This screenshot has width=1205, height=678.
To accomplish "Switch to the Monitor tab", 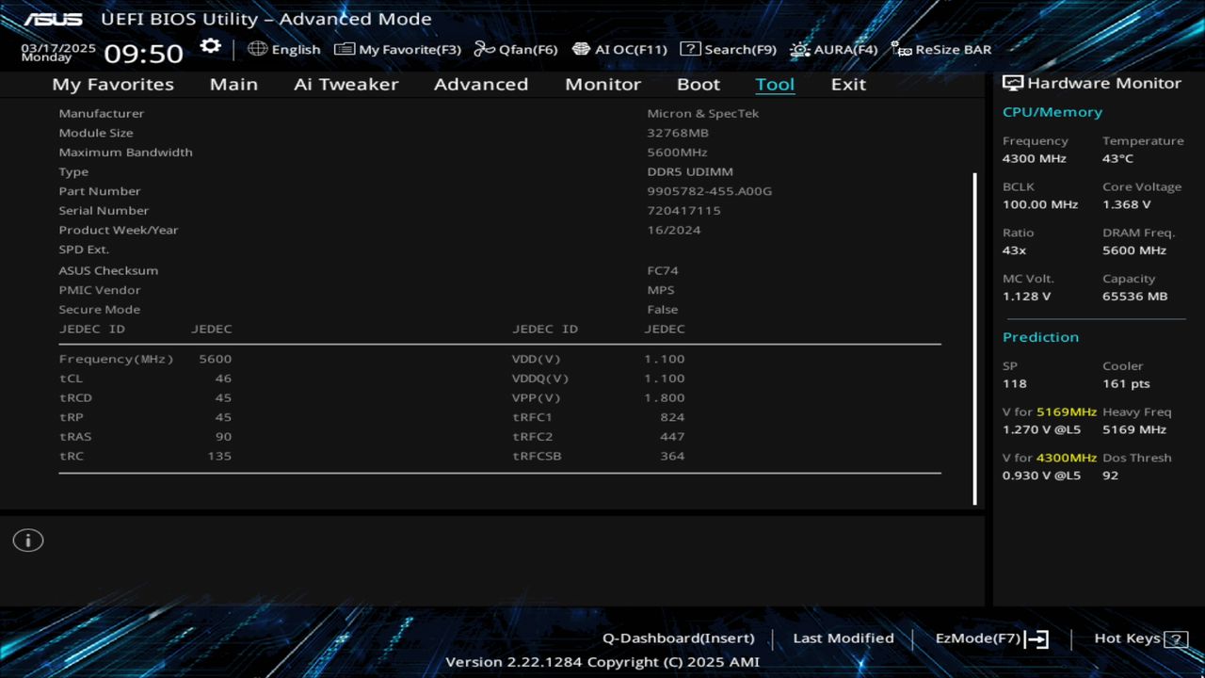I will pyautogui.click(x=602, y=84).
